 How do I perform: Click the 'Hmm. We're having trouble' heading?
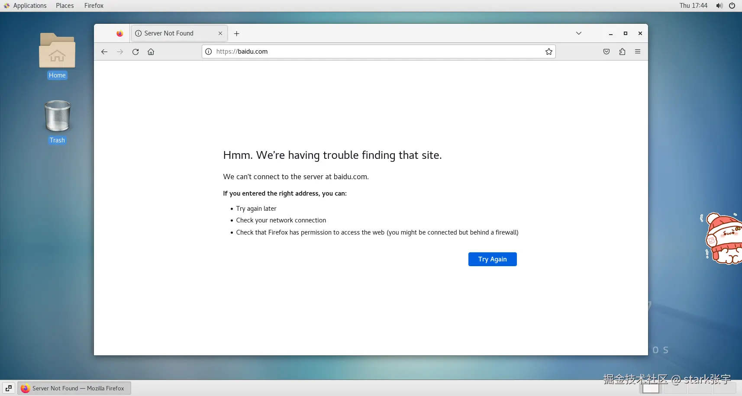(x=332, y=155)
